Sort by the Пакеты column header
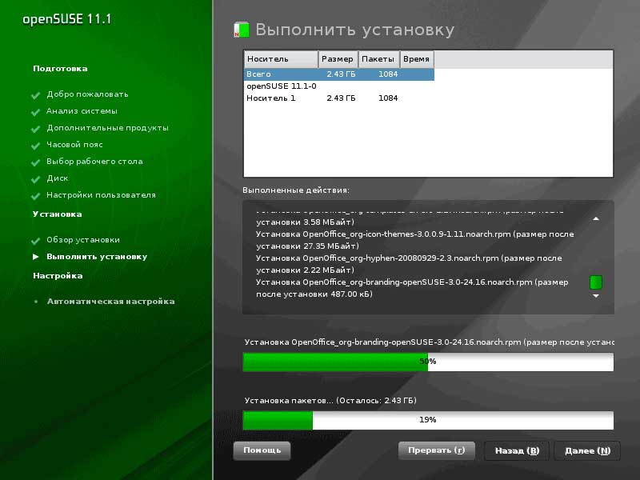The image size is (640, 480). coord(378,59)
